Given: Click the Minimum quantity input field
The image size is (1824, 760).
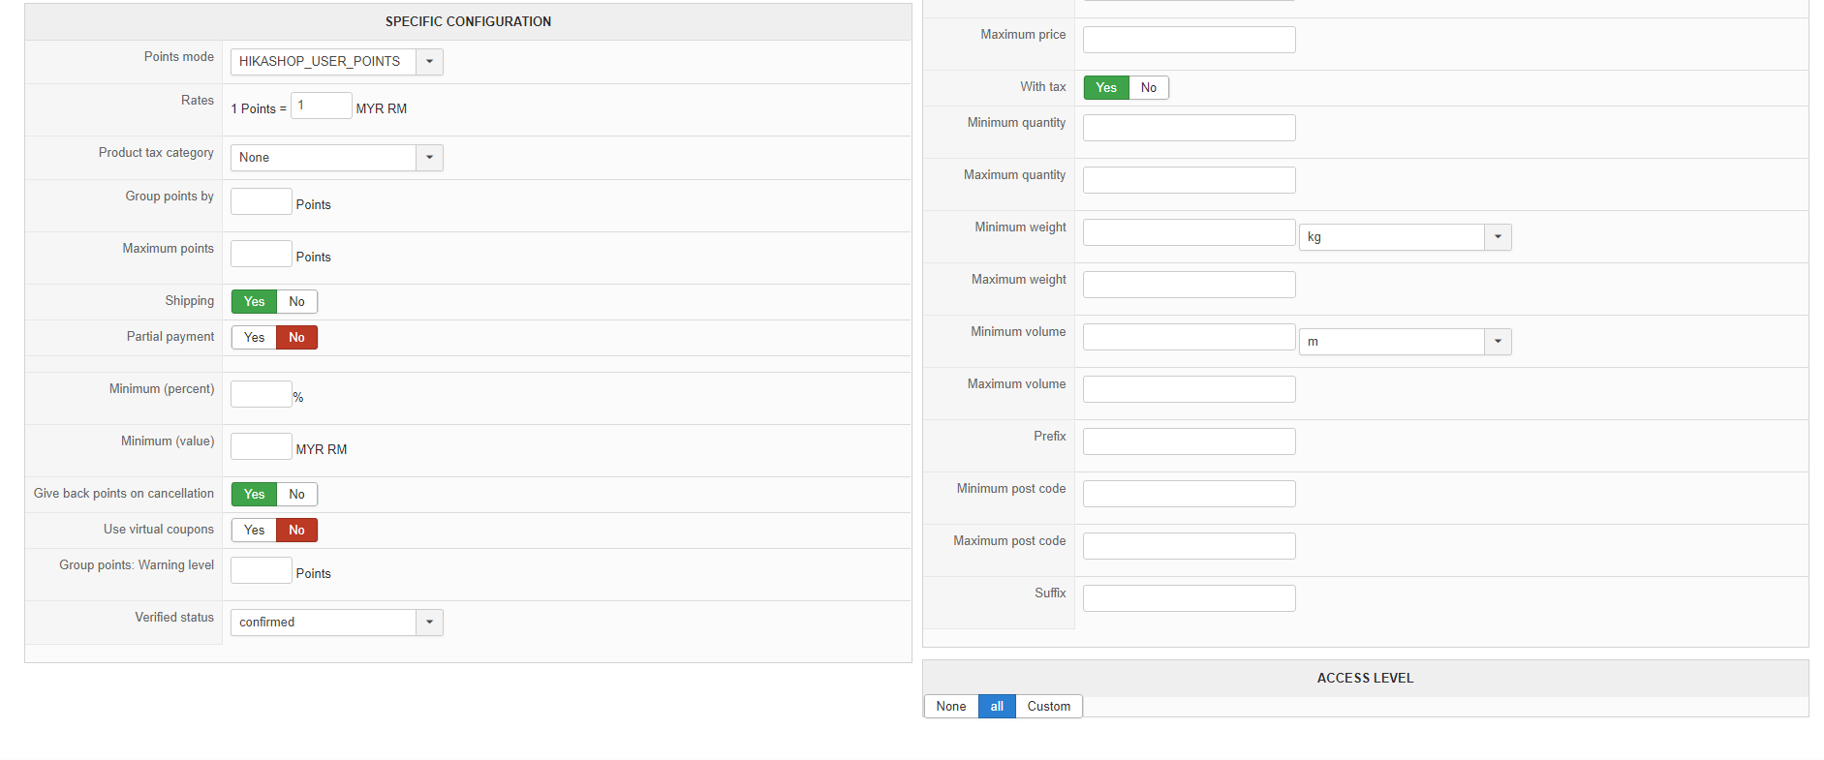Looking at the screenshot, I should (x=1189, y=128).
